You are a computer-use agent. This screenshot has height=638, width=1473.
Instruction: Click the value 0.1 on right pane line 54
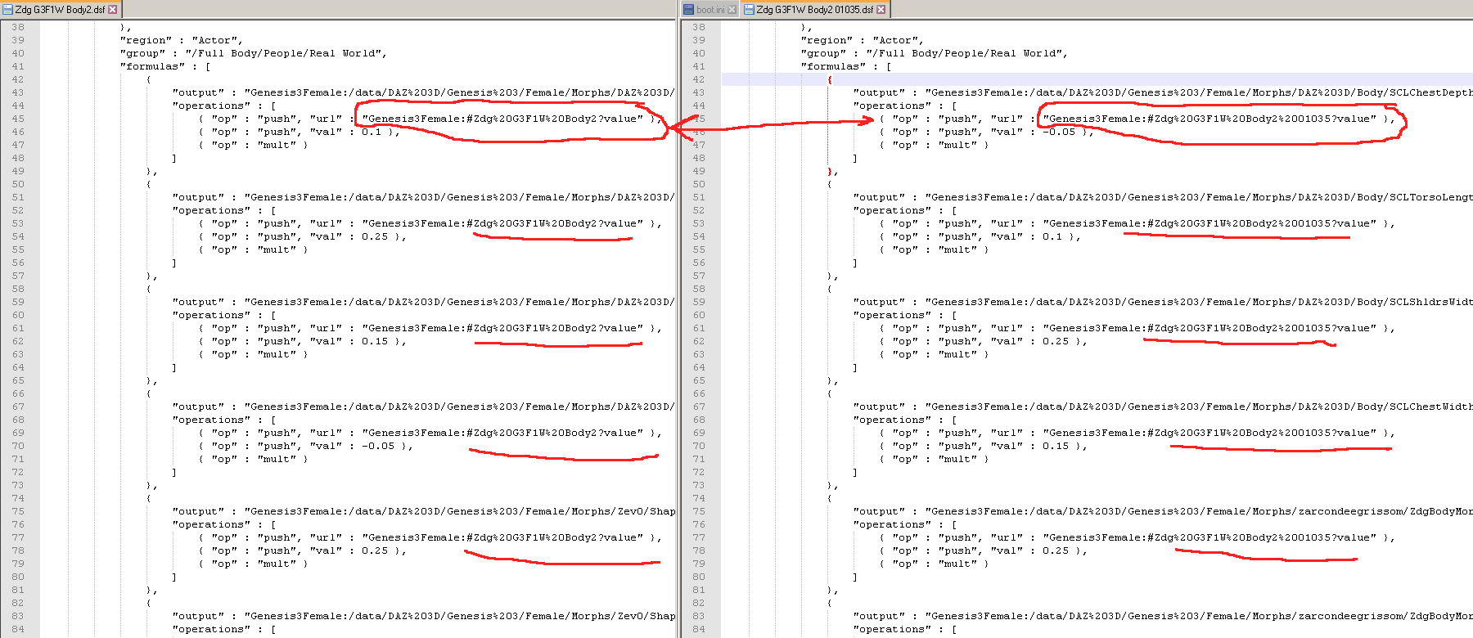click(1052, 236)
